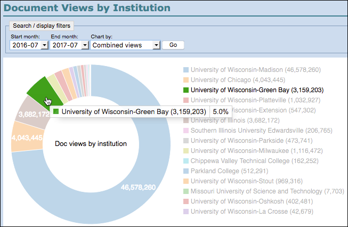The width and height of the screenshot is (348, 227).
Task: Click the 5.0% tooltip percentage
Action: [221, 111]
